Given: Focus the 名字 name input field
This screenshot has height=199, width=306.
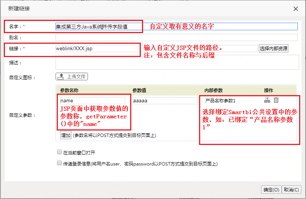Looking at the screenshot, I should pyautogui.click(x=177, y=27).
